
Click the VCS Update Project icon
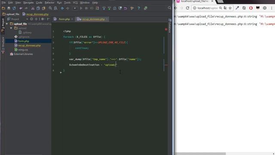click(x=104, y=8)
